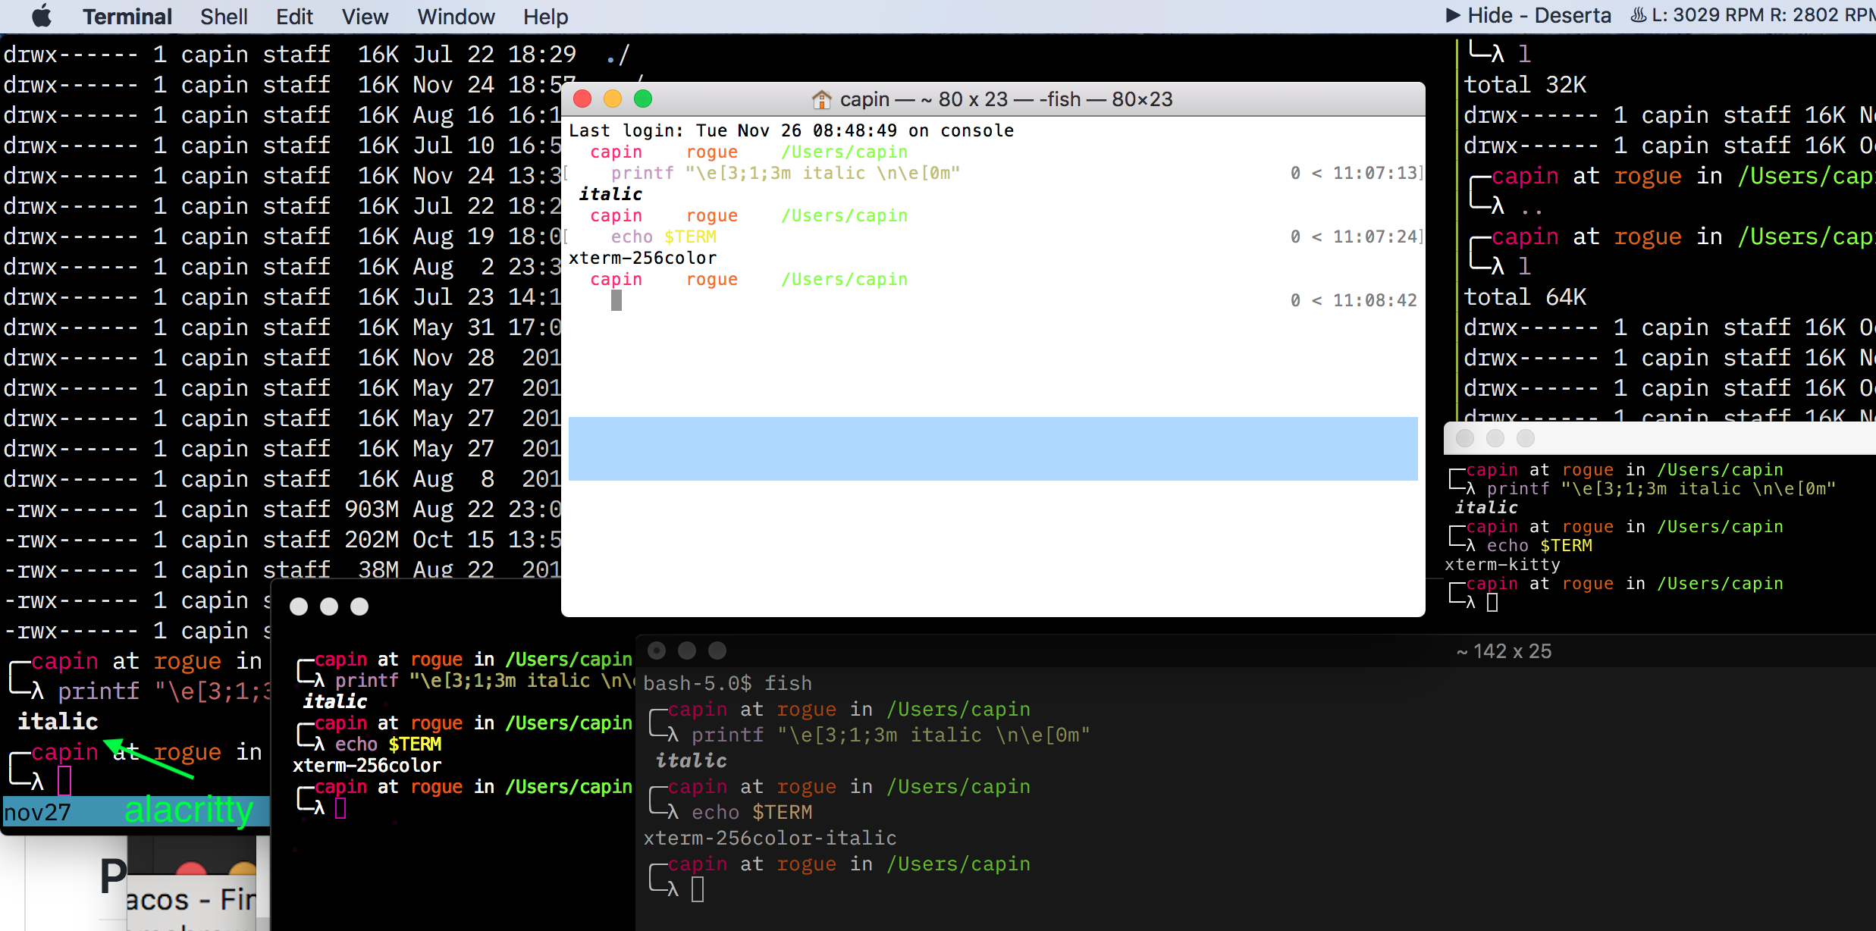Click the first gray button of xterm-kitty window
This screenshot has height=931, width=1876.
pos(1465,438)
